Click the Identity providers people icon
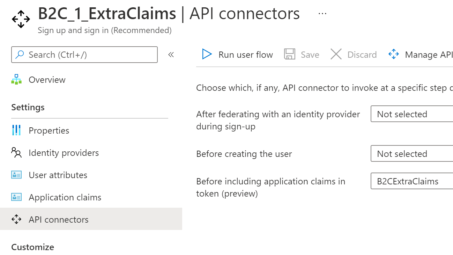Screen dimensions: 453x255 coord(16,153)
